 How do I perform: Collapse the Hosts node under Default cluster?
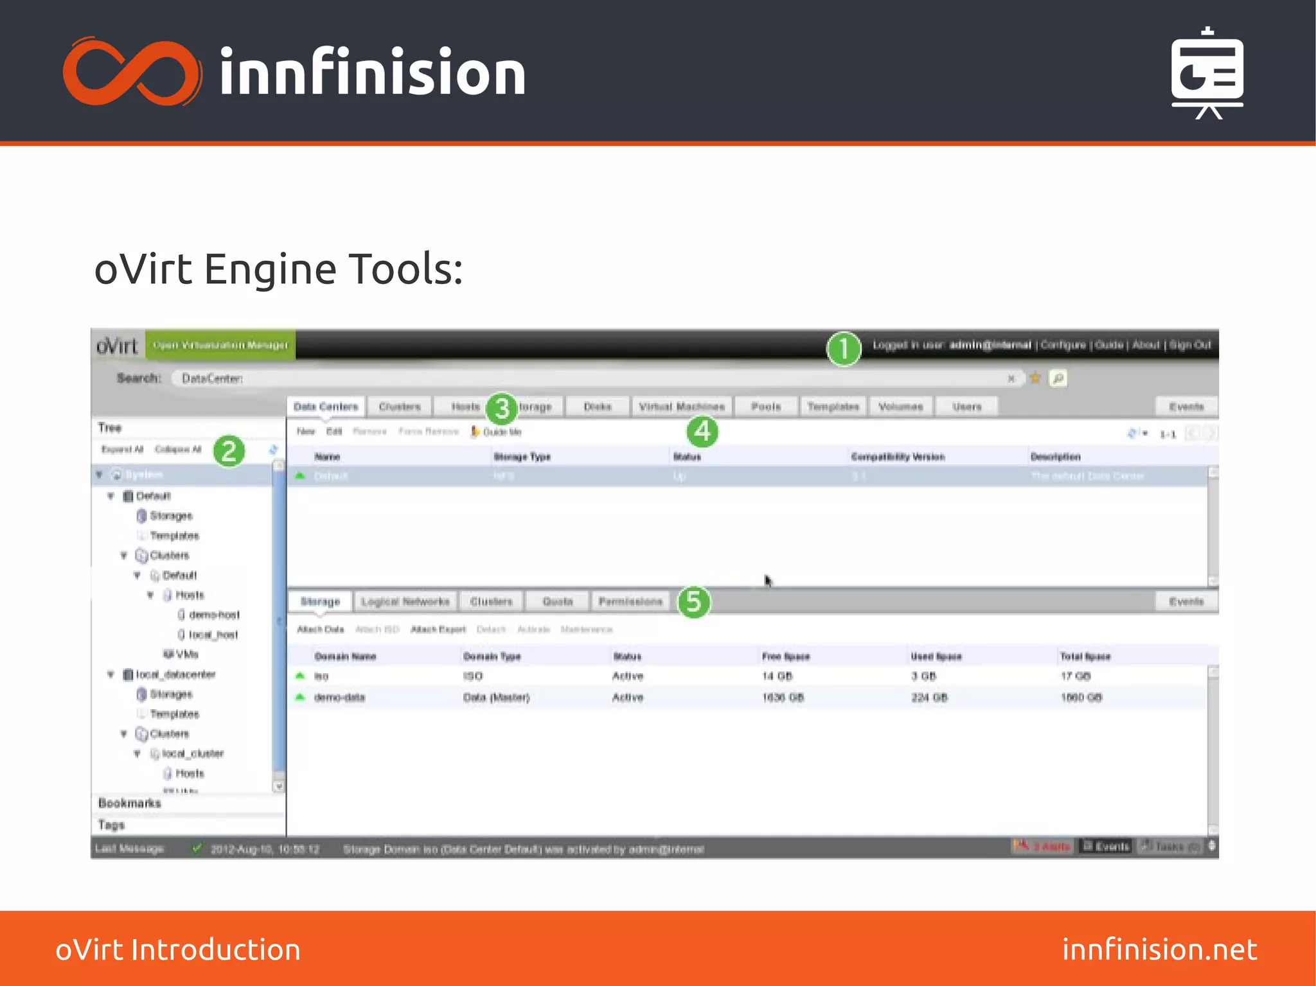click(x=150, y=595)
